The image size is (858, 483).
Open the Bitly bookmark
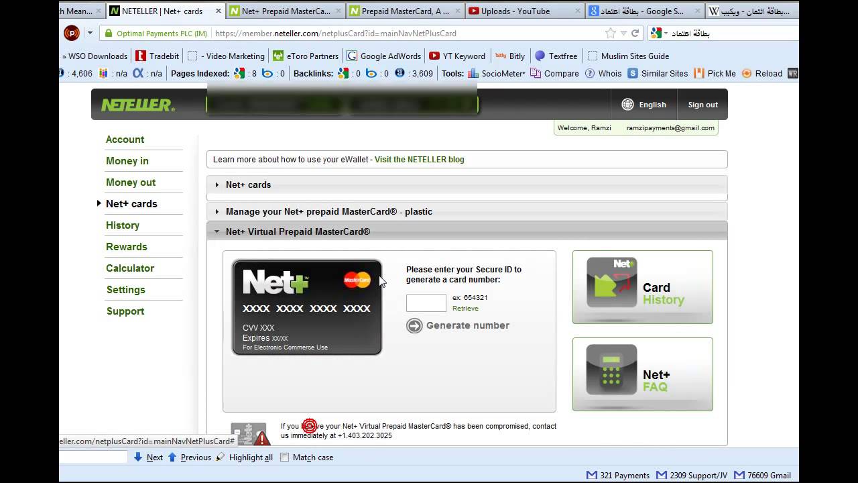(510, 56)
